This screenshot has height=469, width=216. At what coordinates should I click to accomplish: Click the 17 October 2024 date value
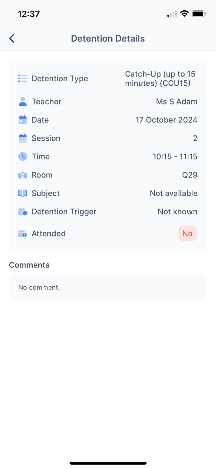coord(166,120)
